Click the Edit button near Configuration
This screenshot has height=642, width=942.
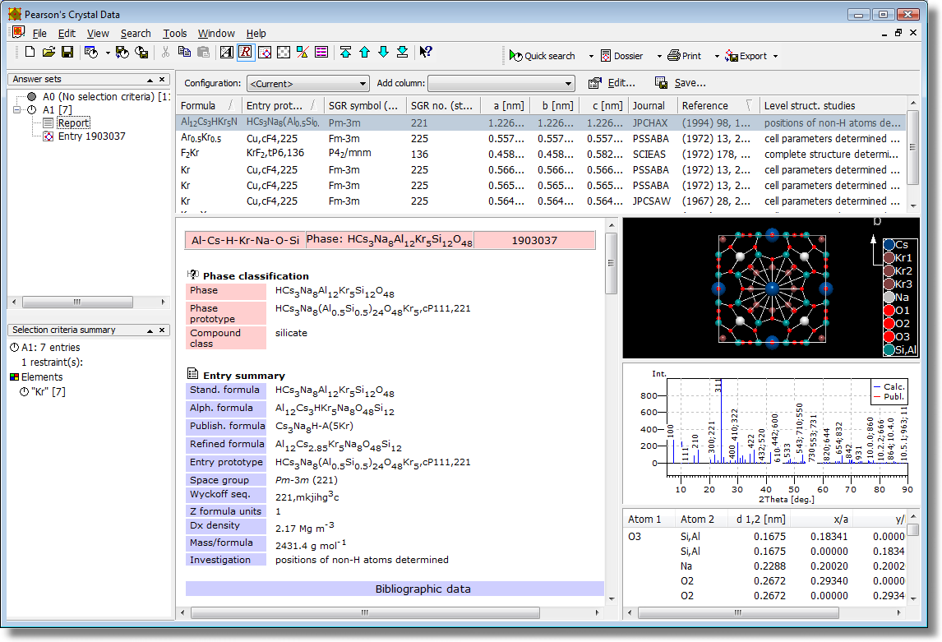(x=613, y=82)
